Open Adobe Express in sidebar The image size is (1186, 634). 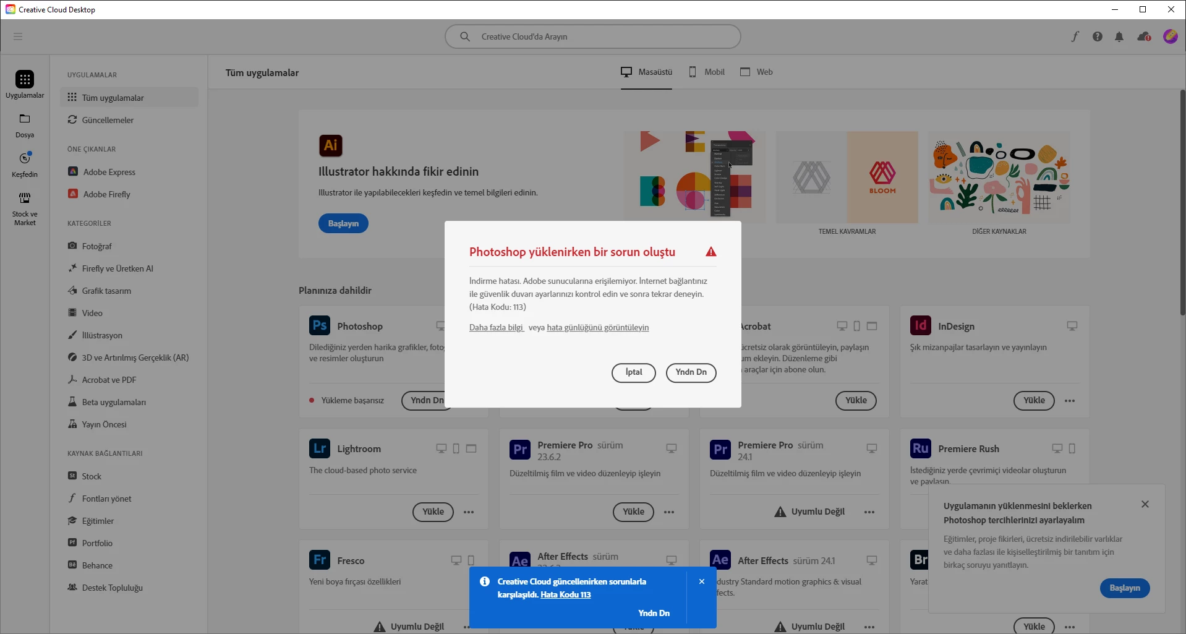129,172
